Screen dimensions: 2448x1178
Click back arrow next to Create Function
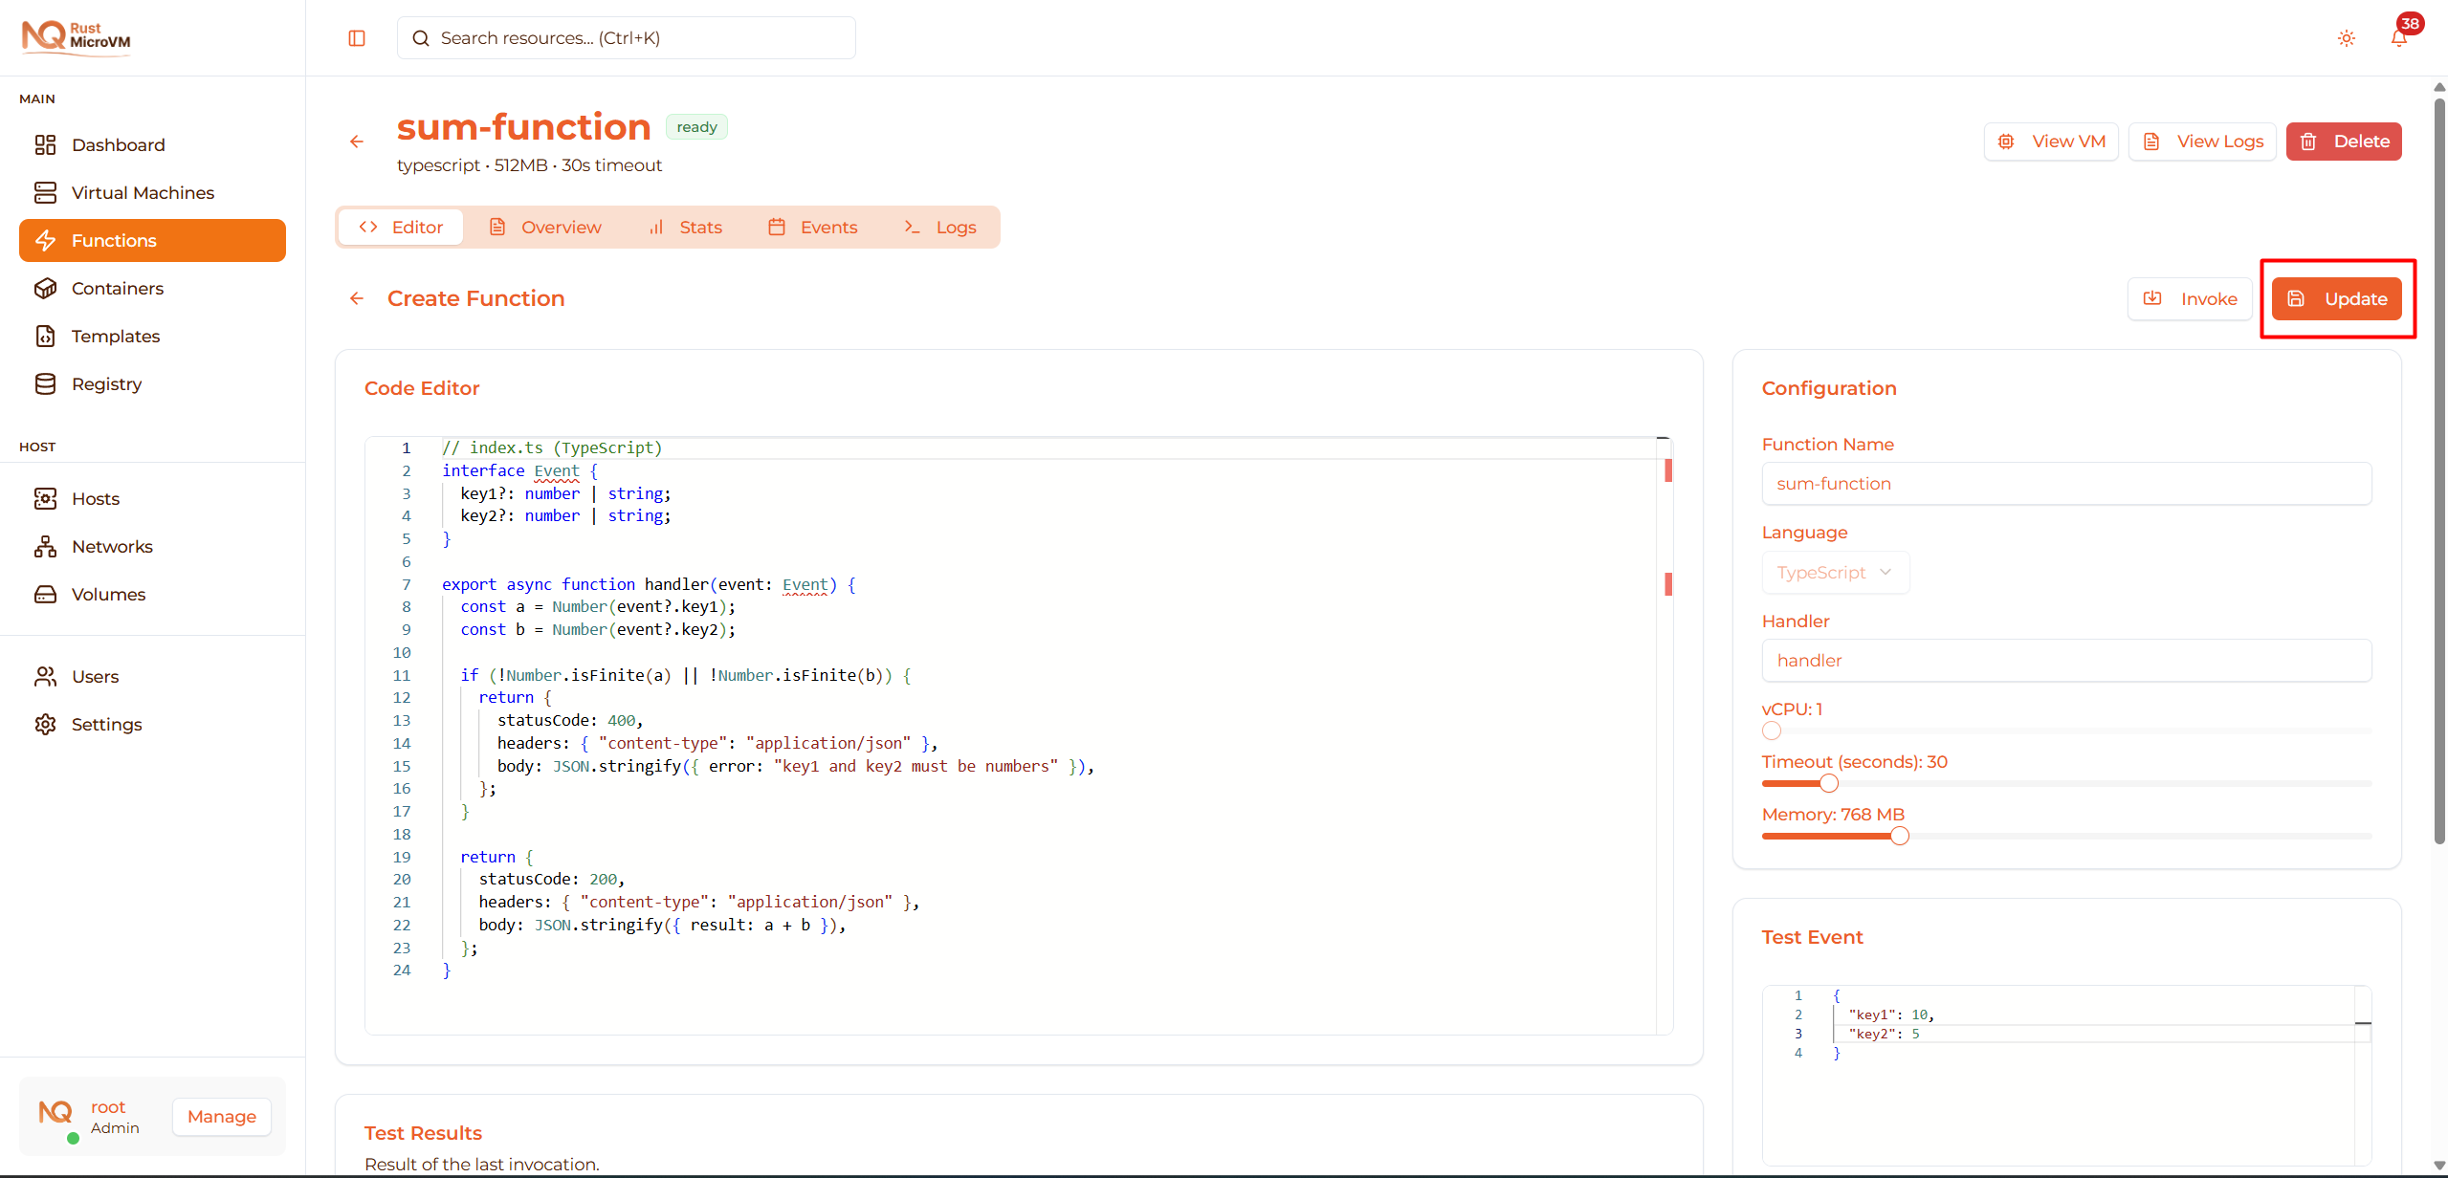(x=357, y=298)
